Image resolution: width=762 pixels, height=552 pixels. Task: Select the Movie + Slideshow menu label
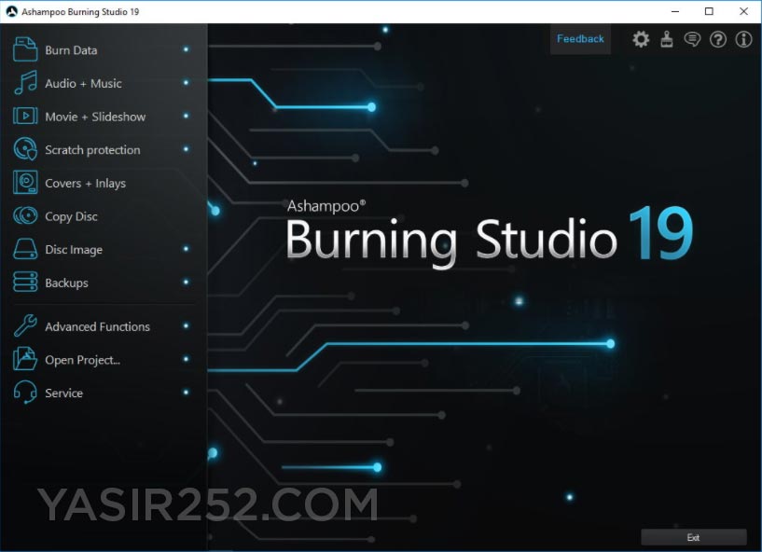tap(95, 117)
